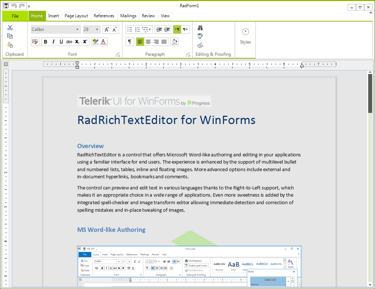Viewport: 375px width, 289px height.
Task: Open the Calibri font name dropdown
Action: [77, 29]
